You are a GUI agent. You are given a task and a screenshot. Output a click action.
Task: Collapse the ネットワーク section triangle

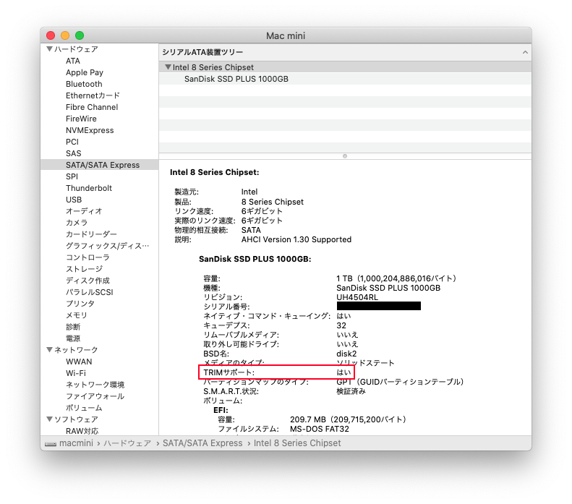[49, 350]
